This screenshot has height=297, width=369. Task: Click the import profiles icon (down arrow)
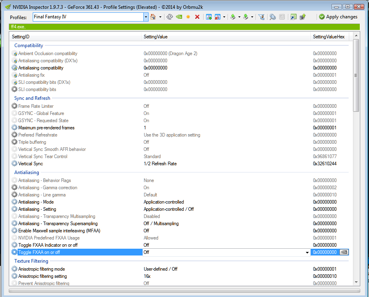point(246,17)
